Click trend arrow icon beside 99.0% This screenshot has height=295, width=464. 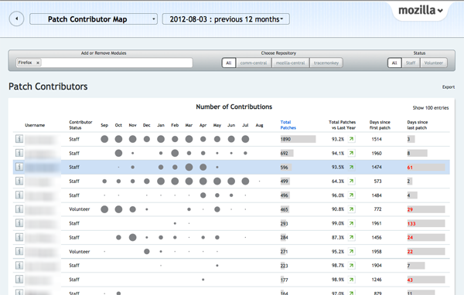point(351,223)
